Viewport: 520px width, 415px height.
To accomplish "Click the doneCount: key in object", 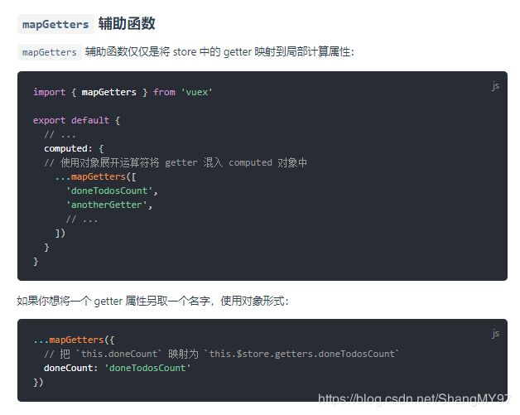I will pyautogui.click(x=71, y=368).
